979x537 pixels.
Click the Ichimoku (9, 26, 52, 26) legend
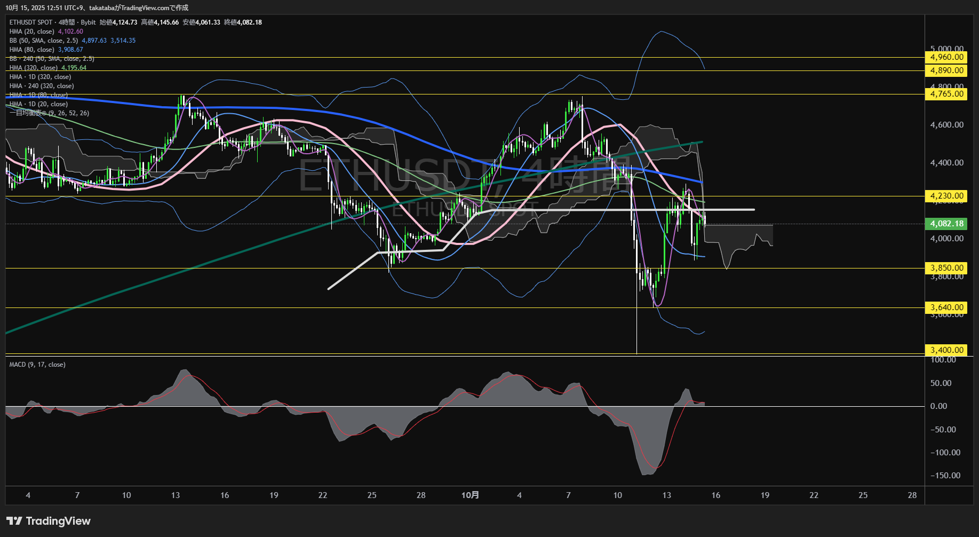click(49, 113)
